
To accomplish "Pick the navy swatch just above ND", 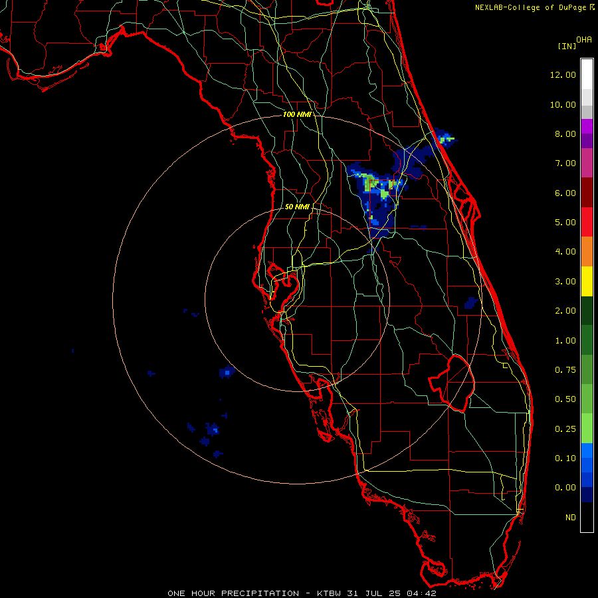I will (x=587, y=494).
